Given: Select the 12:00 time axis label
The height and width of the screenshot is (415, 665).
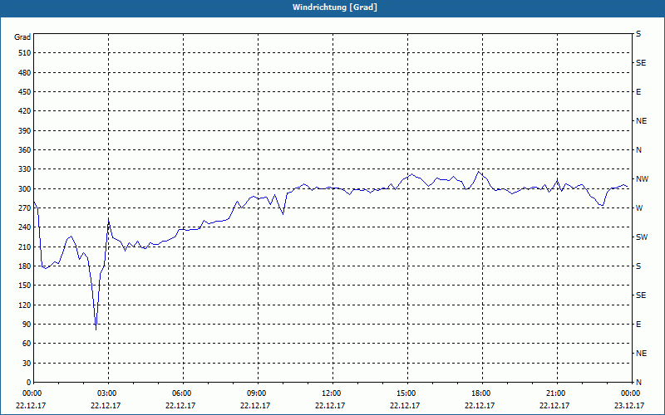Looking at the screenshot, I should tap(332, 393).
